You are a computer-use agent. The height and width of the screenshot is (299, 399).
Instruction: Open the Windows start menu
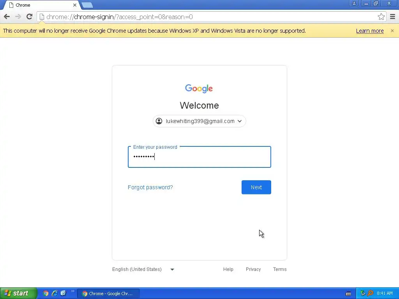[18, 294]
